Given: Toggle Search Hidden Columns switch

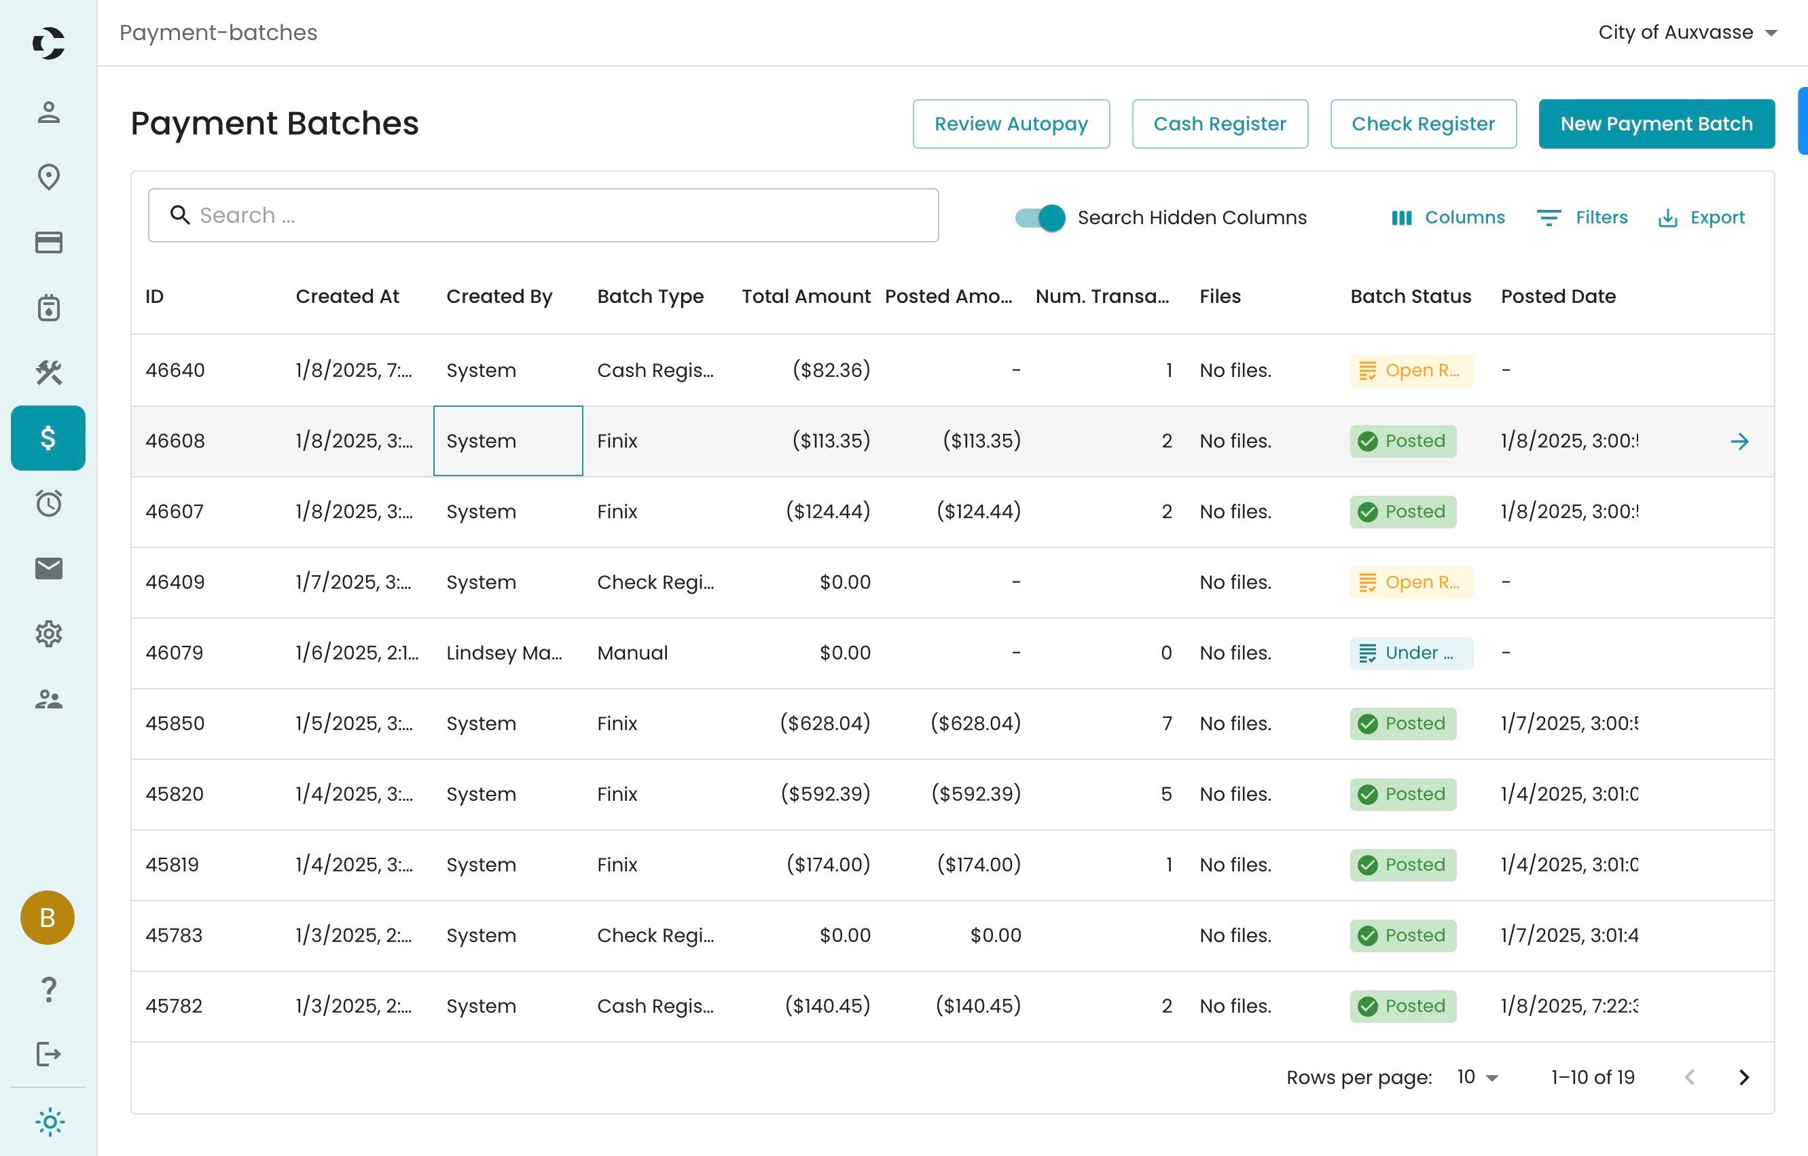Looking at the screenshot, I should click(1040, 218).
